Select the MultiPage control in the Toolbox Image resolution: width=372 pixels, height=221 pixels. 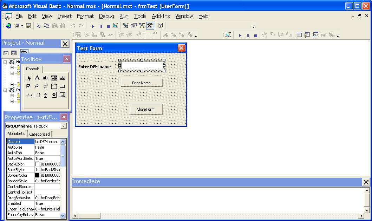(37, 95)
